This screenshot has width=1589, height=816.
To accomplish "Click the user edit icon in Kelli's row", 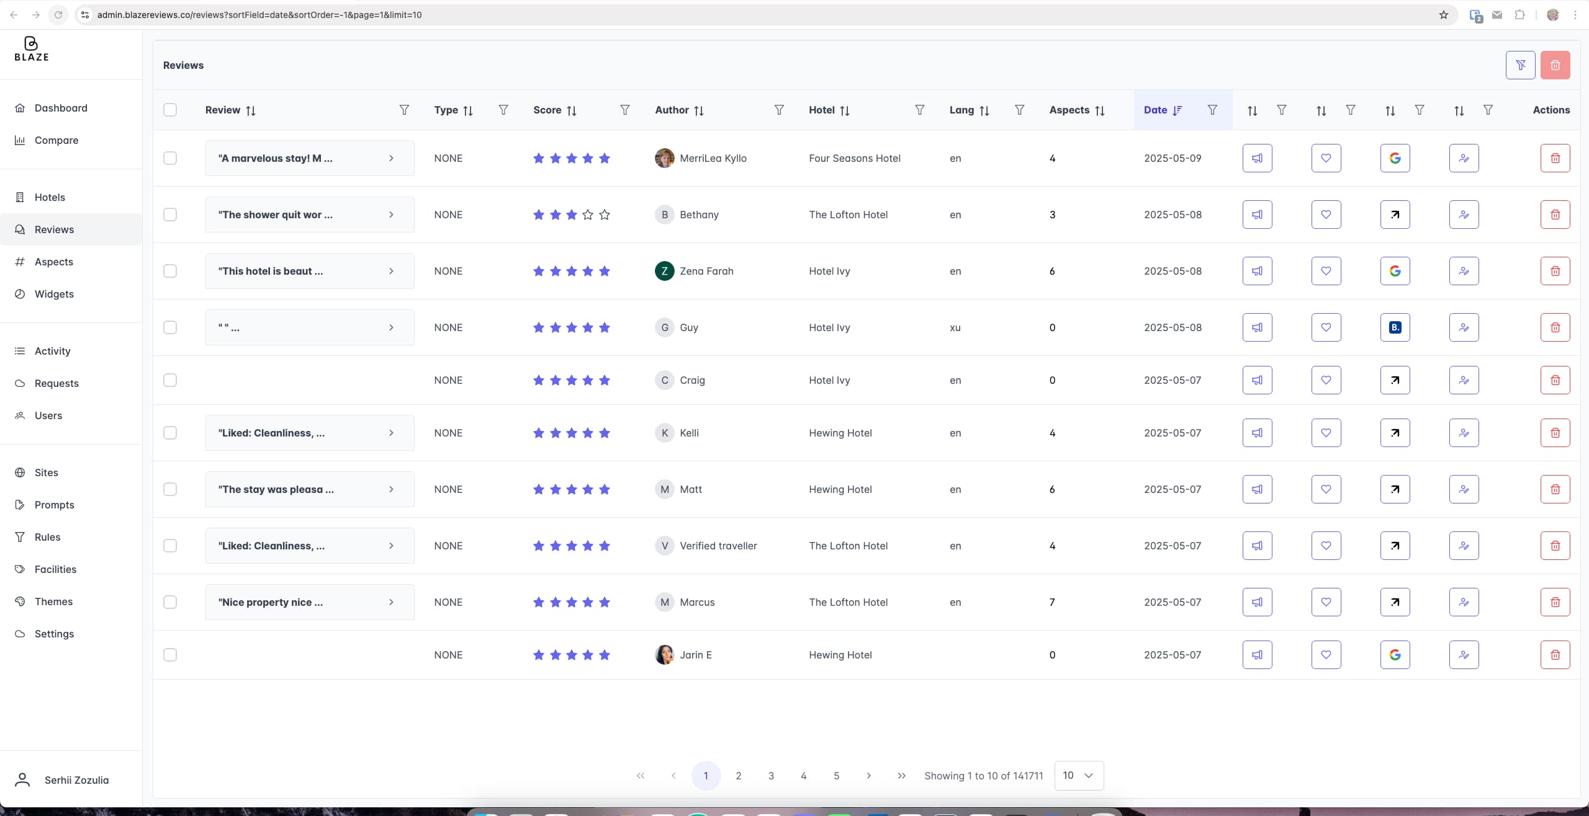I will tap(1464, 433).
